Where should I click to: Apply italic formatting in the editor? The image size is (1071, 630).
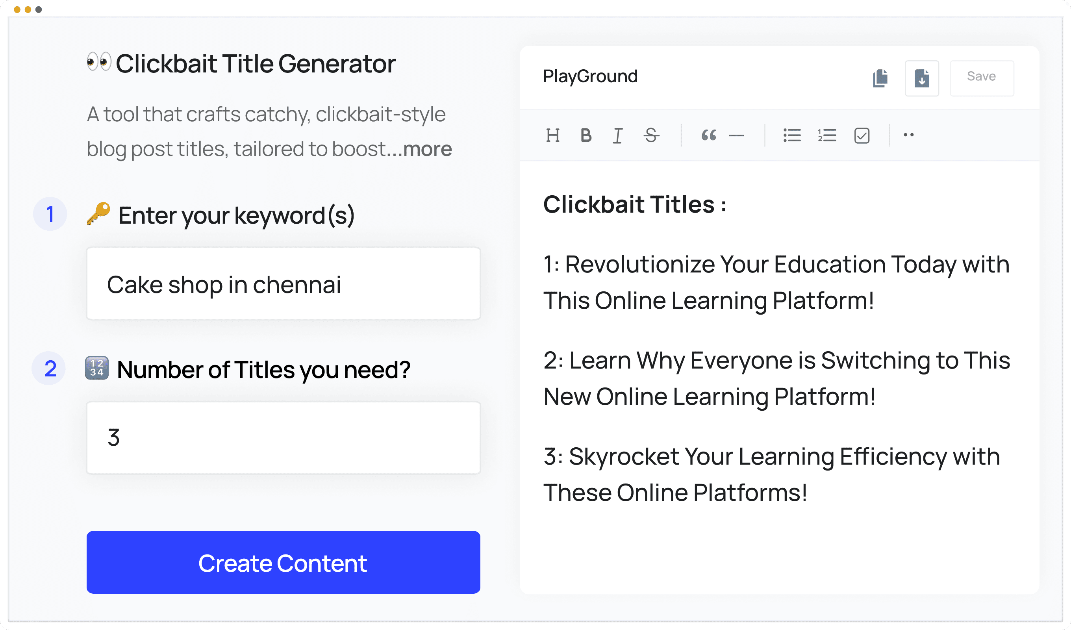[x=617, y=135]
